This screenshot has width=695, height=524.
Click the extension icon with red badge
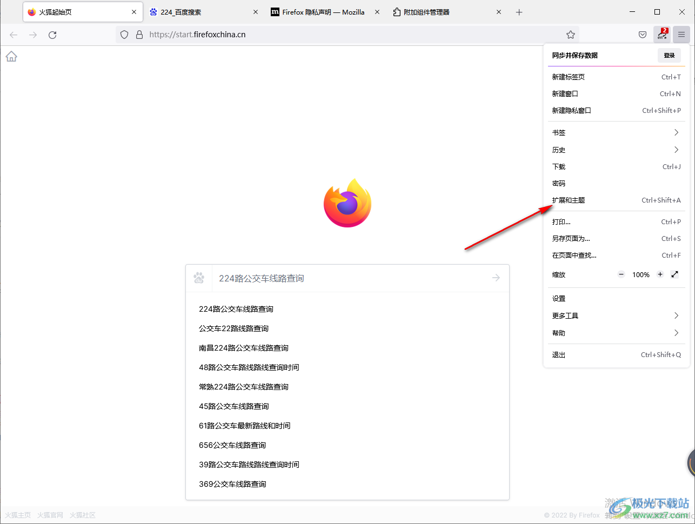(x=662, y=35)
